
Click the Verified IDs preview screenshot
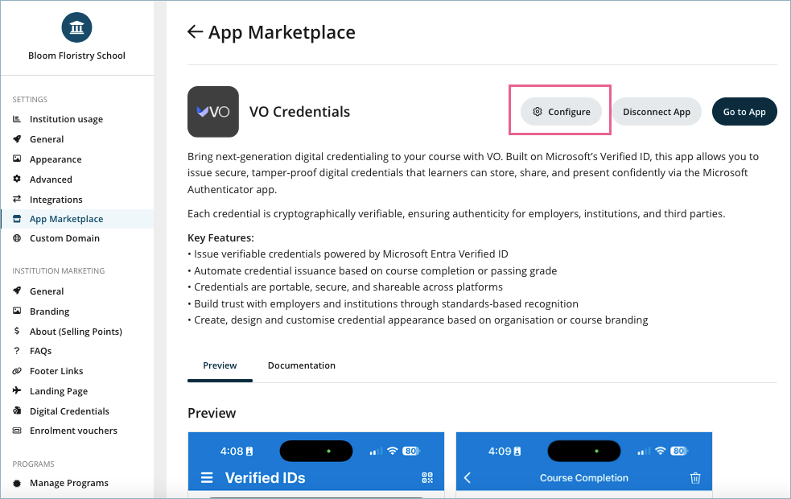(315, 465)
